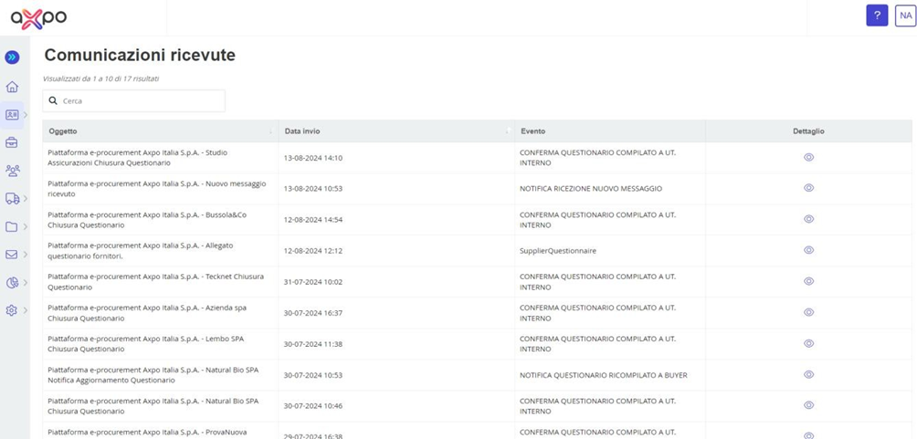The image size is (917, 439).
Task: Click the Comunicazioni ricevute page title
Action: coord(140,55)
